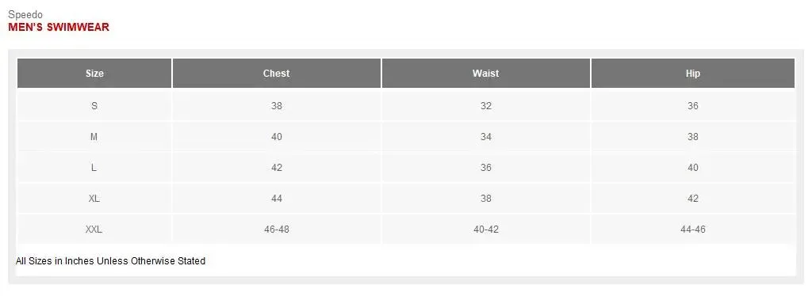Click waist value 34 for size M
This screenshot has height=296, width=812.
pos(486,137)
